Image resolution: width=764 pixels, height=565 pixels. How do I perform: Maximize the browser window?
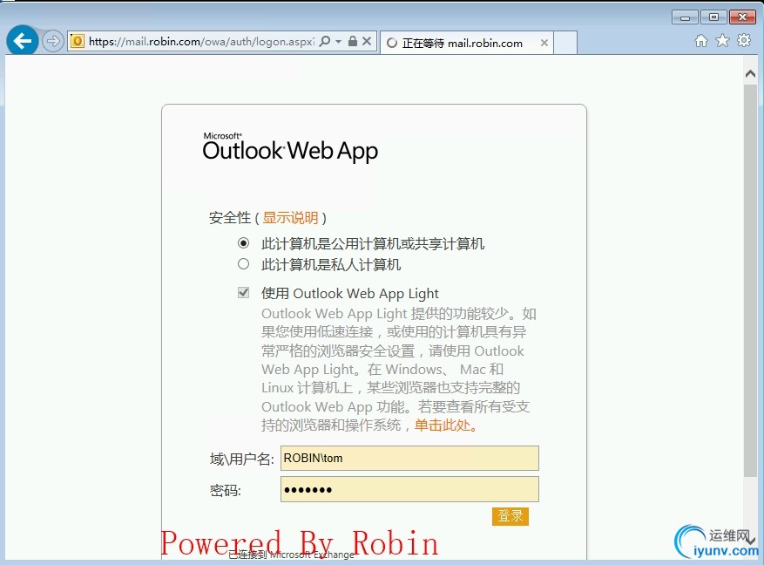713,17
